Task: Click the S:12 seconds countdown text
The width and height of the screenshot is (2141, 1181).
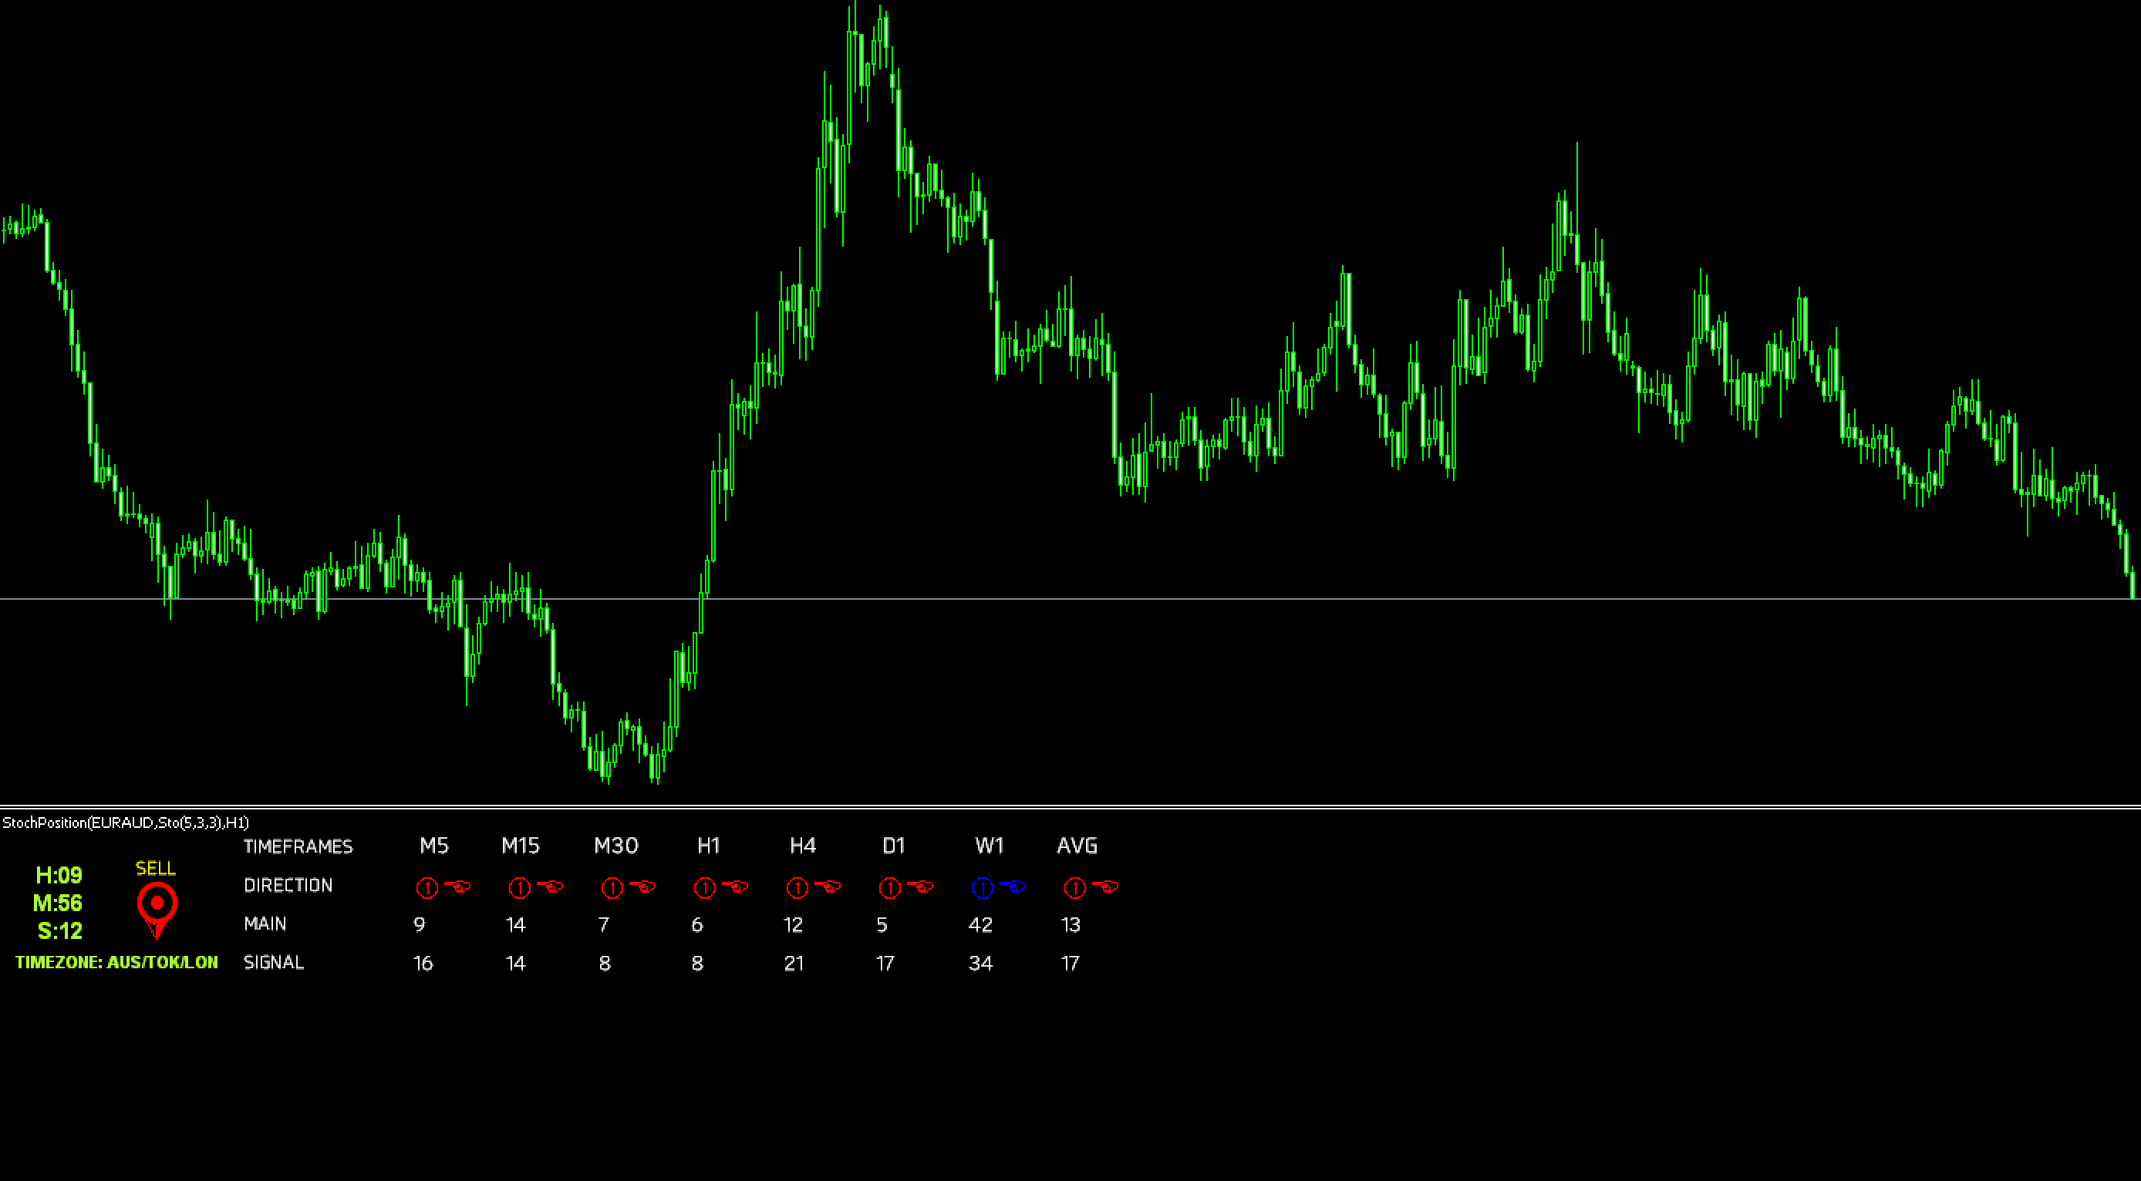Action: (x=60, y=931)
